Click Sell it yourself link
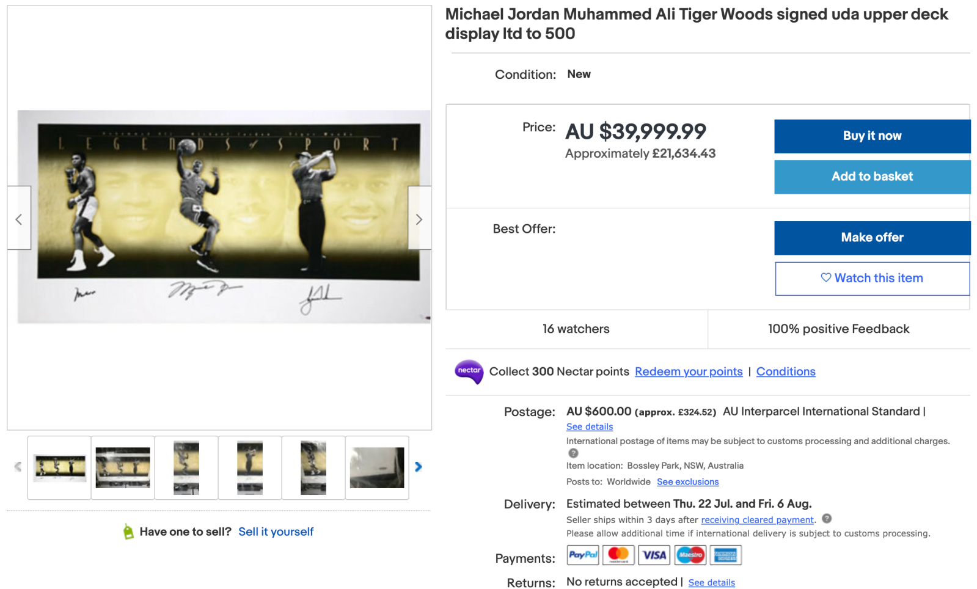 (x=276, y=532)
